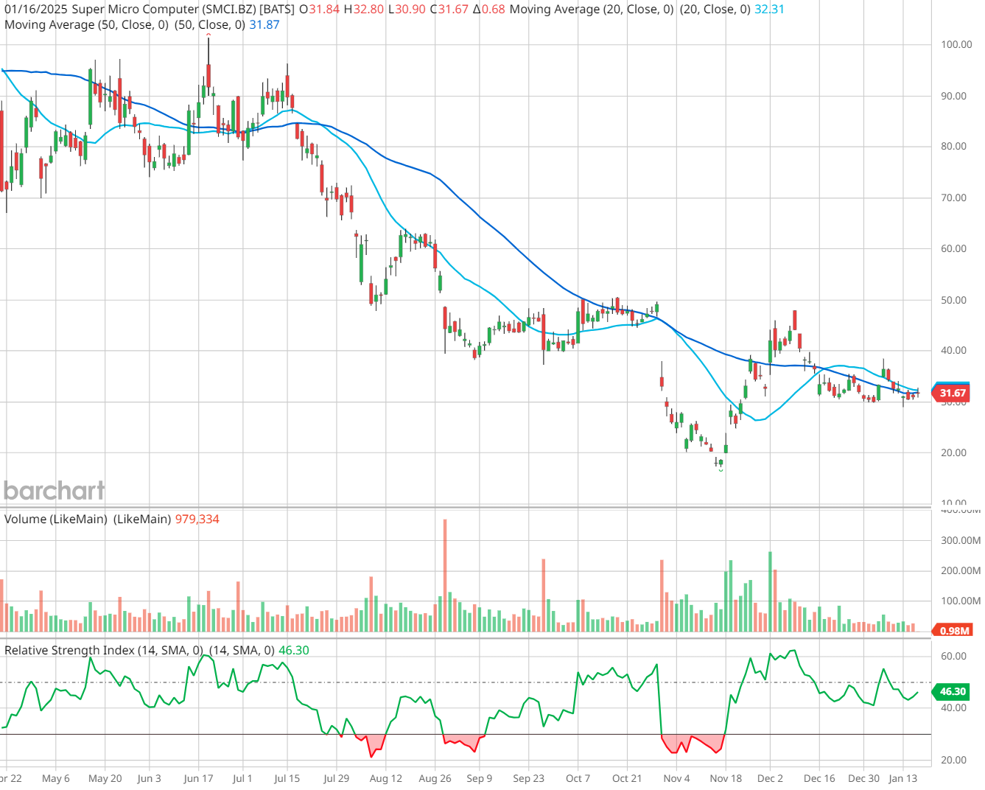Click the low price L30.90 in the header
The height and width of the screenshot is (790, 985).
tap(407, 10)
